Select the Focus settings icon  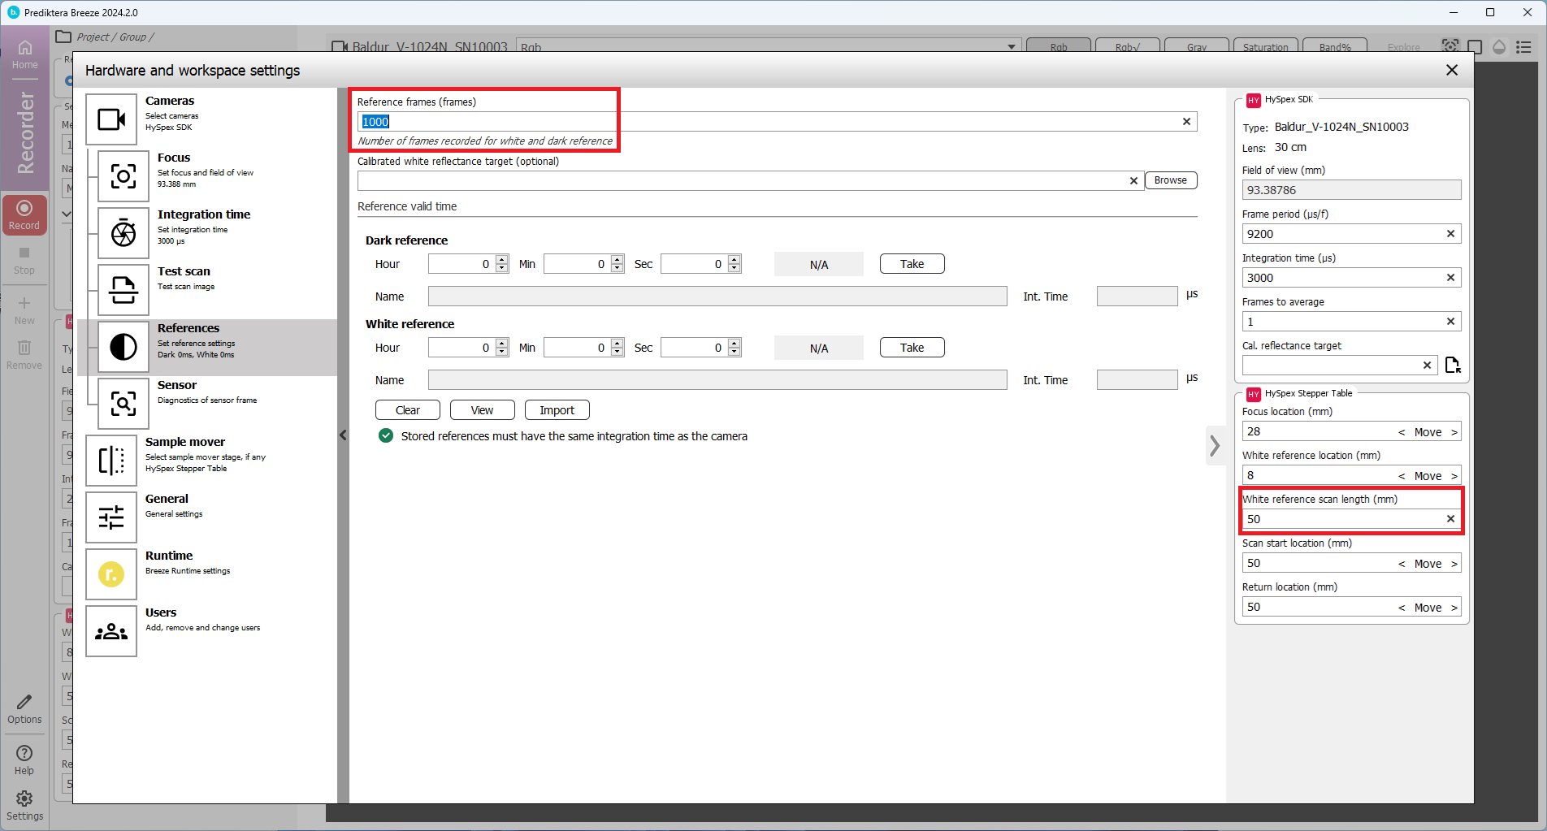[123, 176]
